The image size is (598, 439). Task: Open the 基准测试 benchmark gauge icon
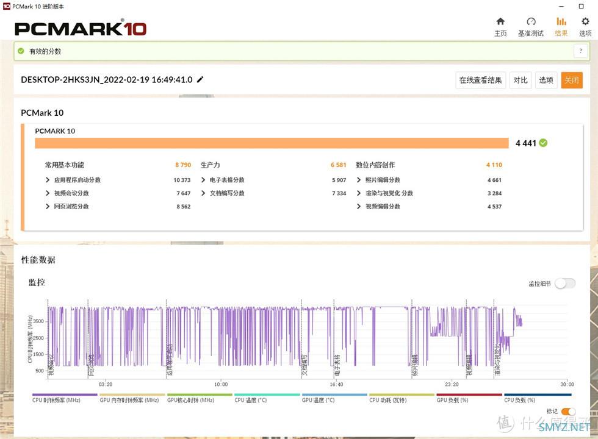531,21
